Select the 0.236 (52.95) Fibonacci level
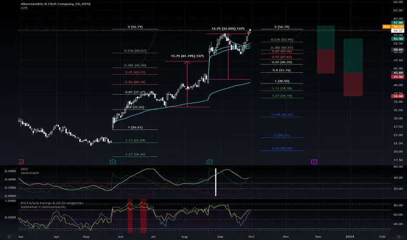407x240 pixels. pos(282,40)
